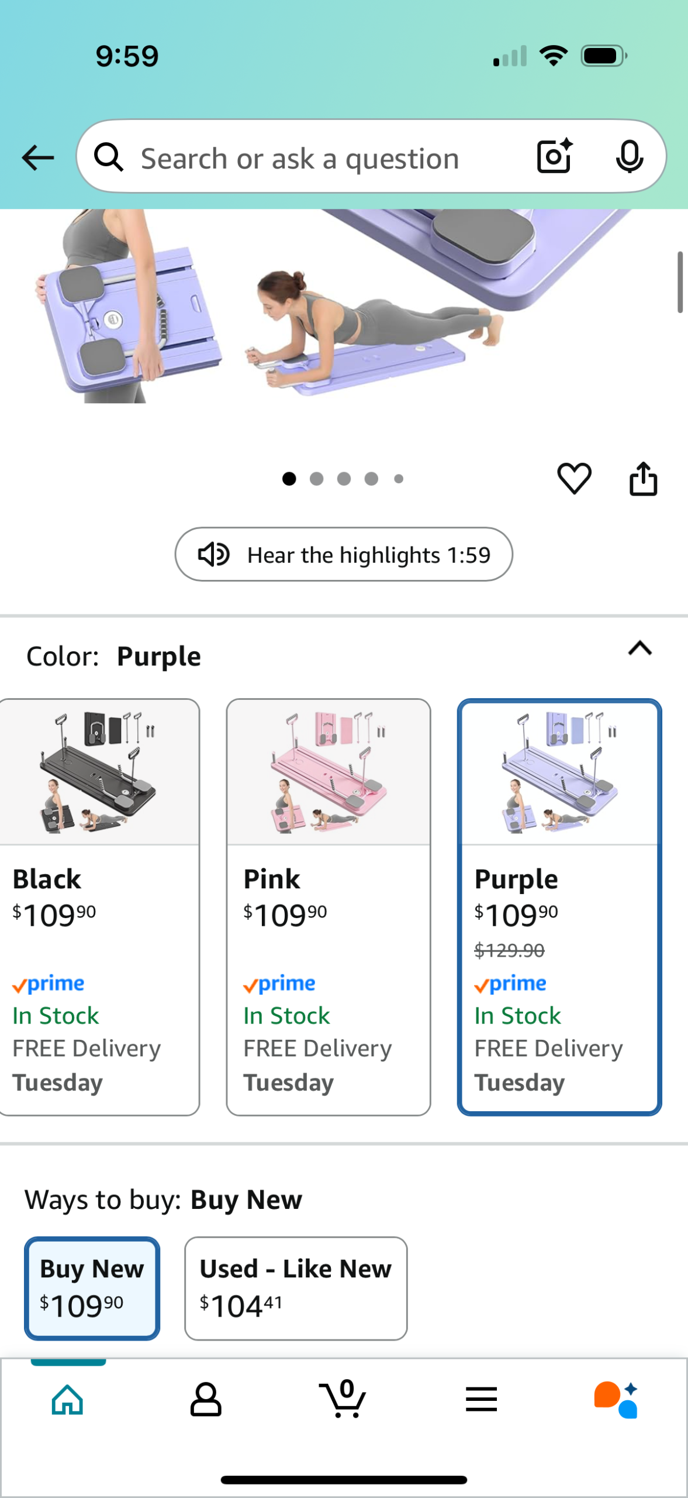Open the account profile icon

click(x=206, y=1399)
